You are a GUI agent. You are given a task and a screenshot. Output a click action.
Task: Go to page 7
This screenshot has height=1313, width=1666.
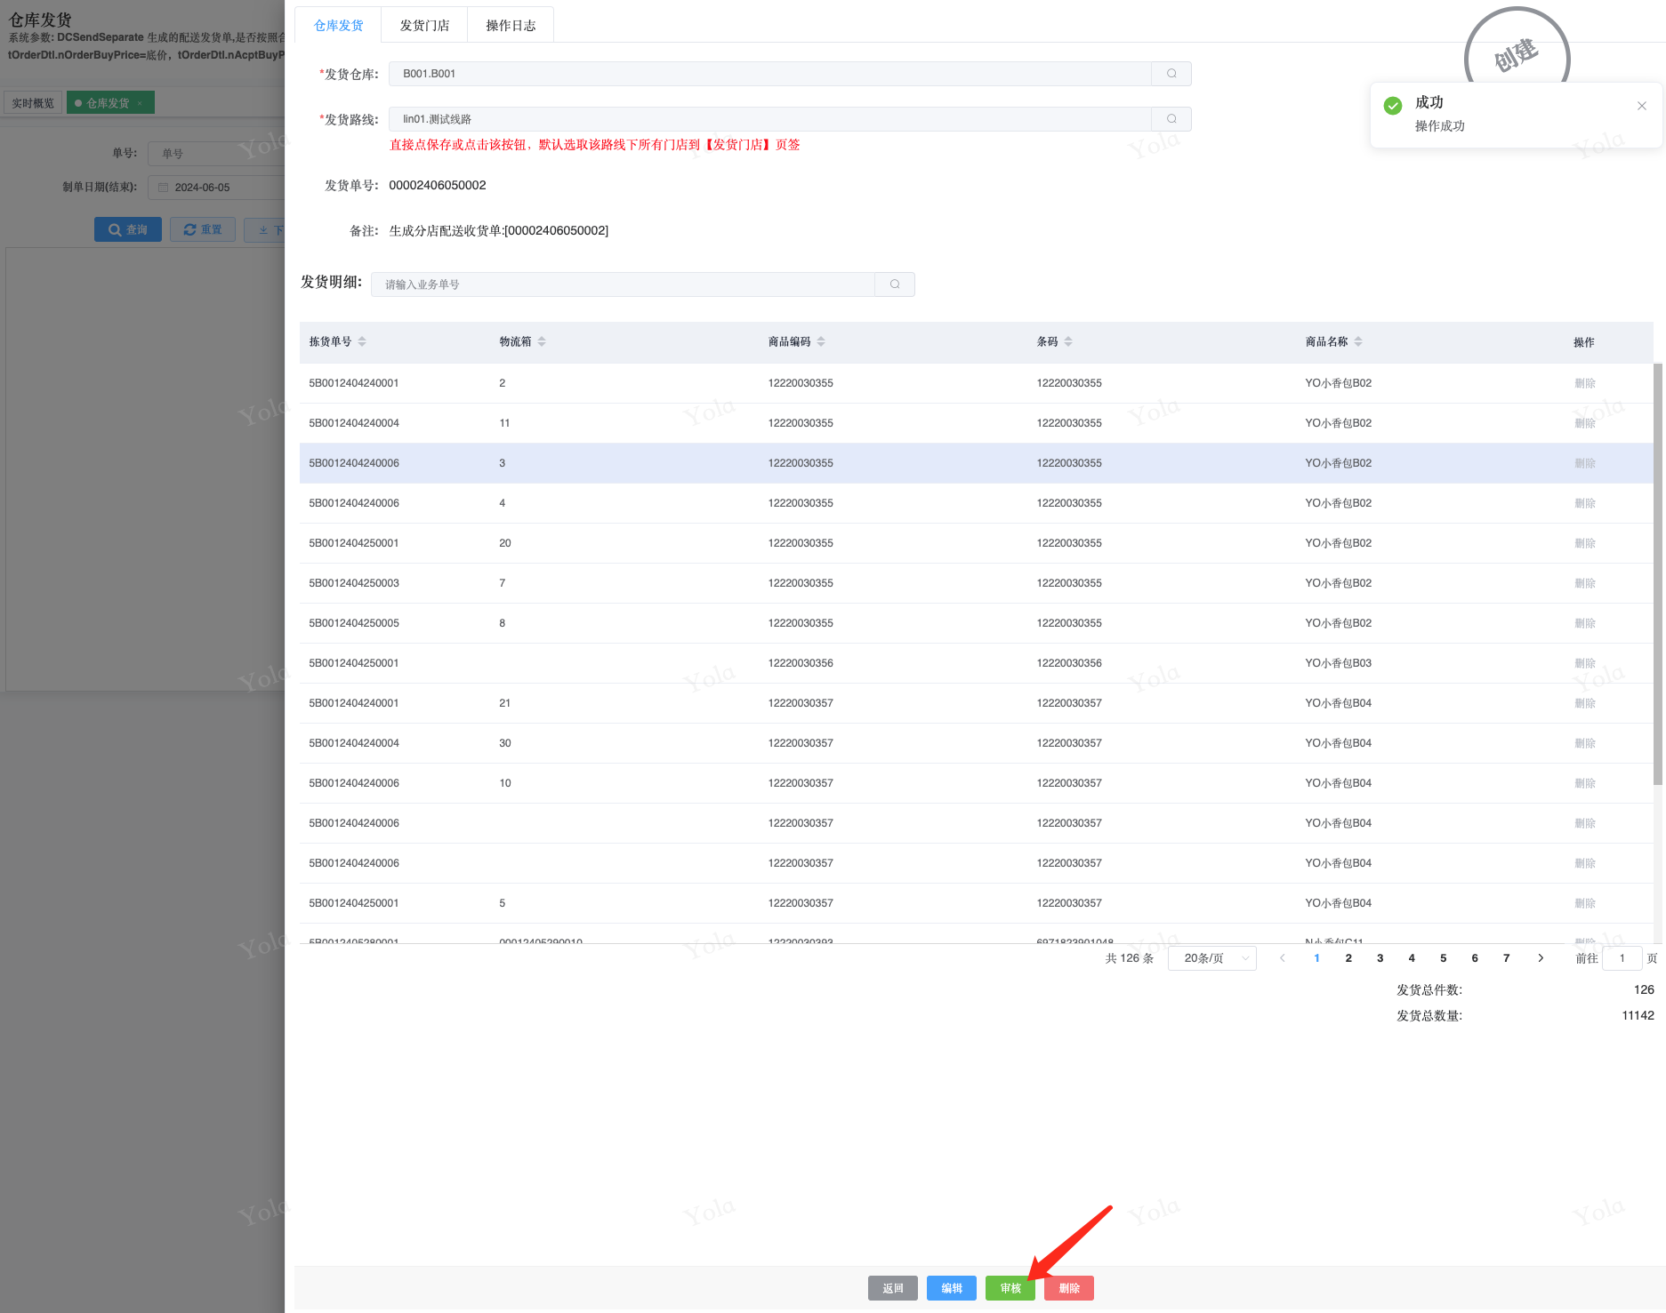pyautogui.click(x=1507, y=958)
